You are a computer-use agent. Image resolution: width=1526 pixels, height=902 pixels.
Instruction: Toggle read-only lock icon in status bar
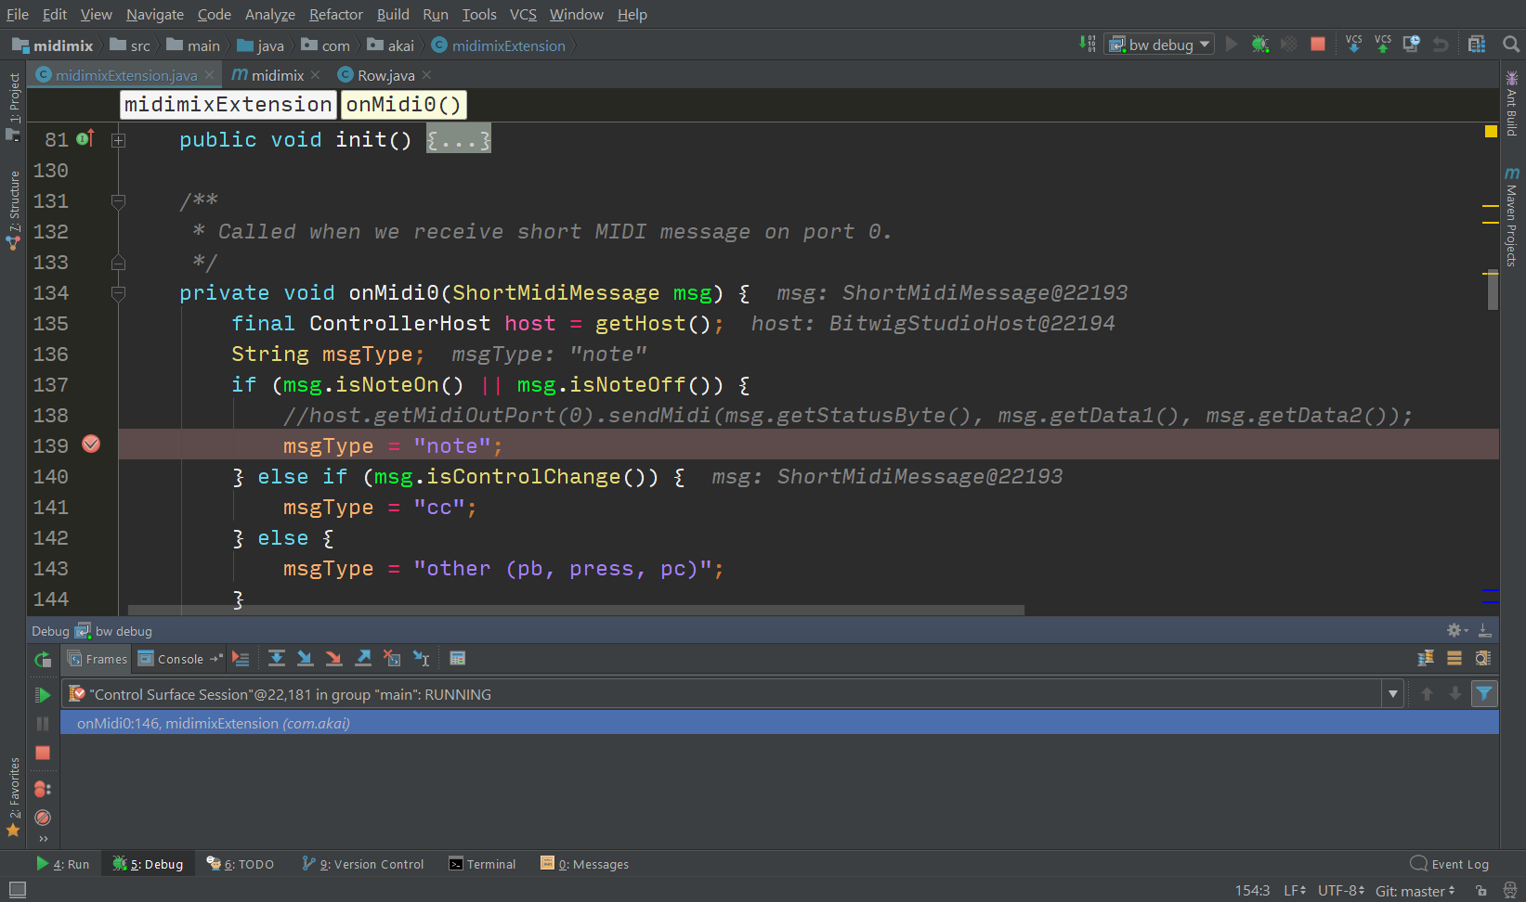tap(1481, 891)
